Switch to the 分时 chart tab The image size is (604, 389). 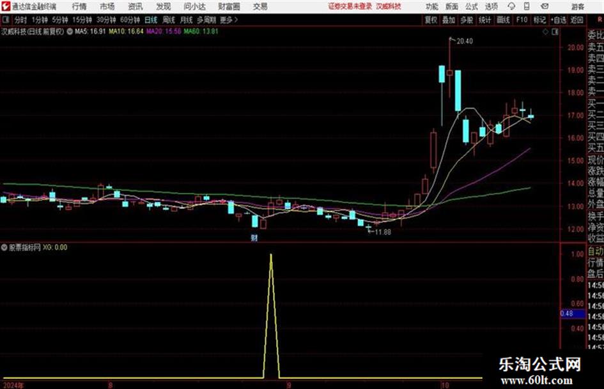point(21,20)
